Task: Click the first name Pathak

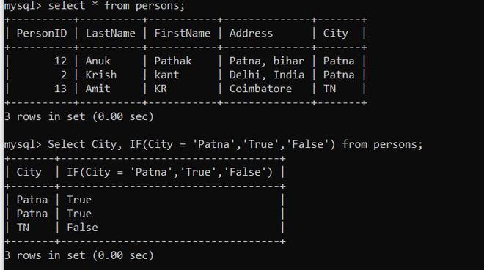Action: coord(173,61)
